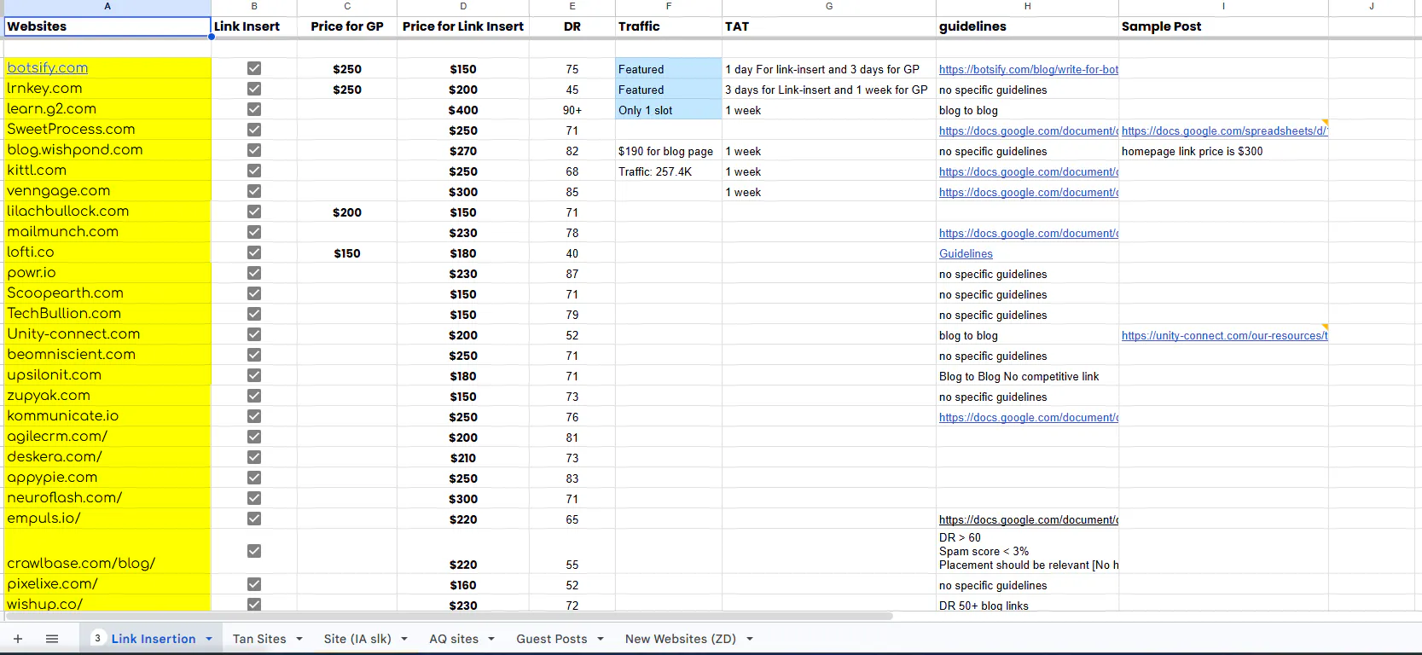Switch to the Tan Sites sheet tab
1422x655 pixels.
point(259,639)
